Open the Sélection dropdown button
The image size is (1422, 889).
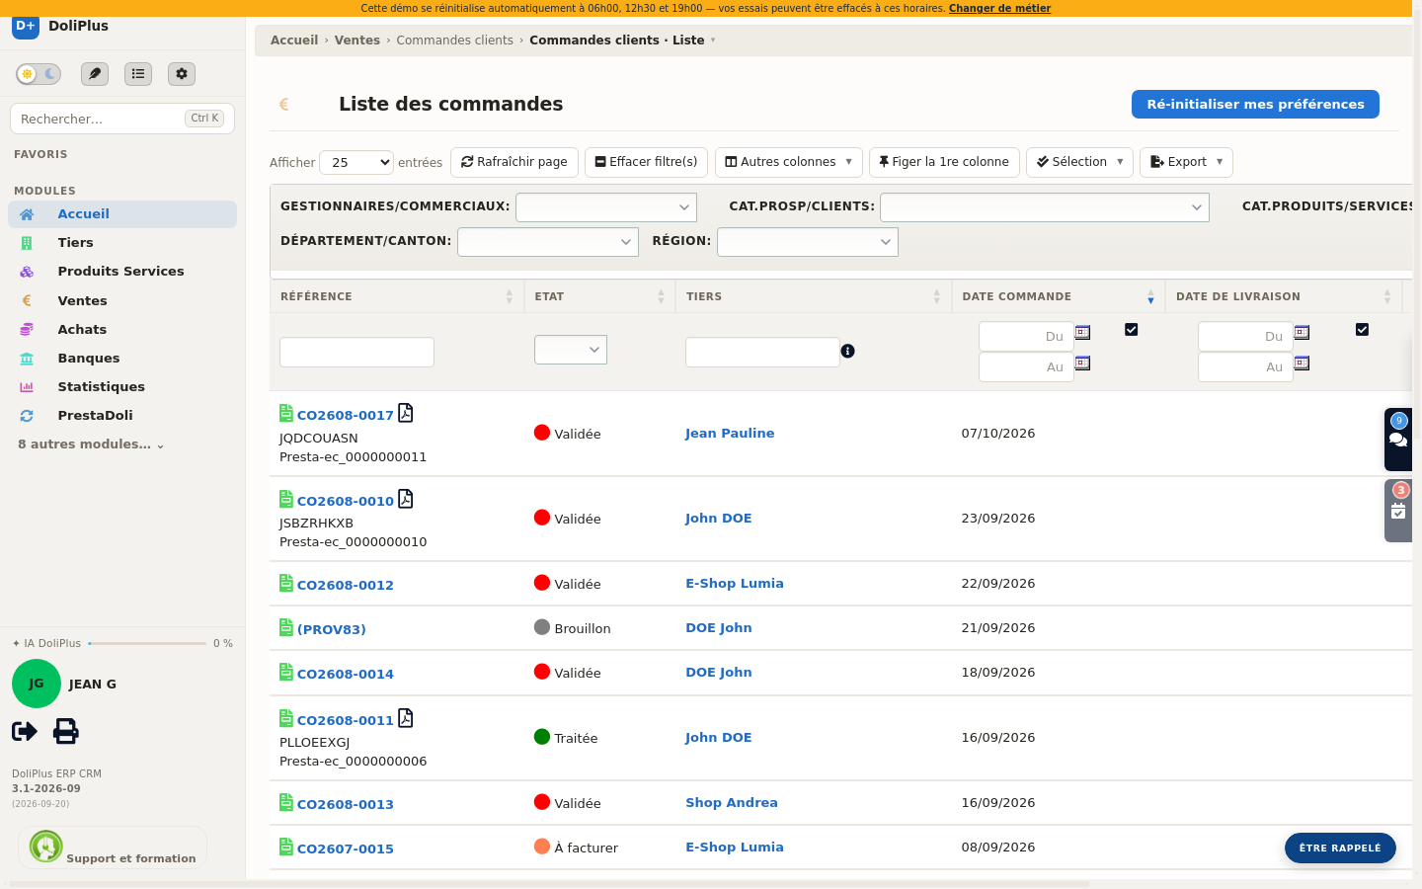pyautogui.click(x=1079, y=162)
